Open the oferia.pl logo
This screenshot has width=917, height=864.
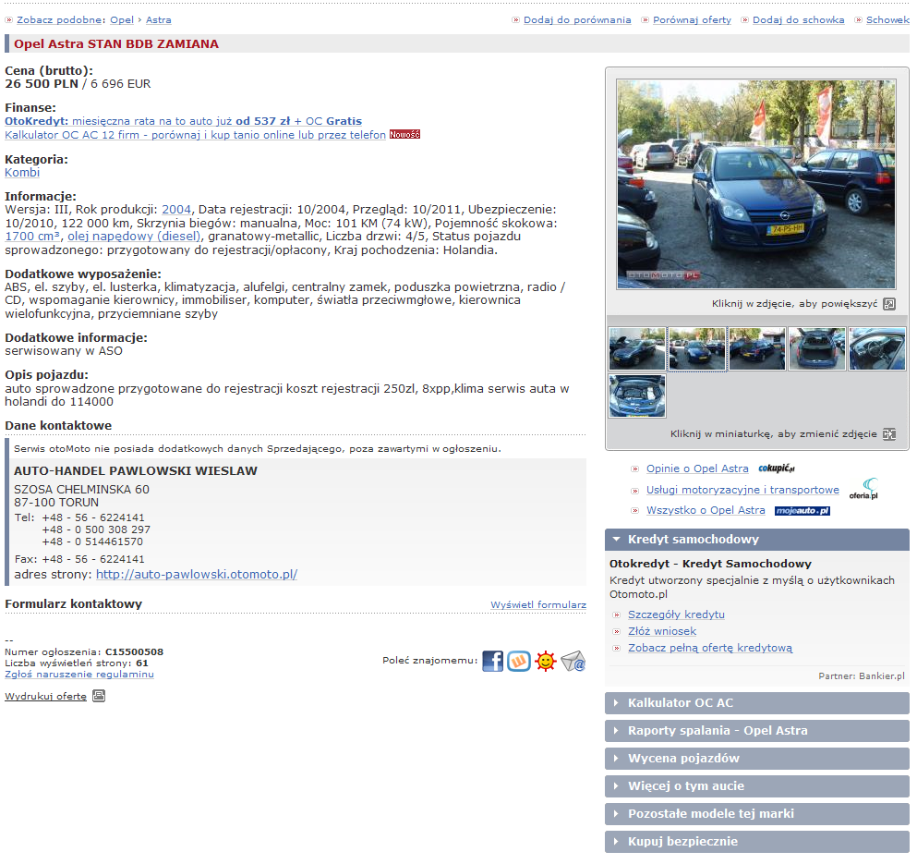point(863,489)
